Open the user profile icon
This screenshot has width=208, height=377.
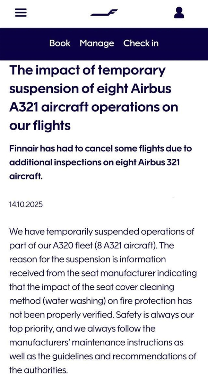pos(179,13)
